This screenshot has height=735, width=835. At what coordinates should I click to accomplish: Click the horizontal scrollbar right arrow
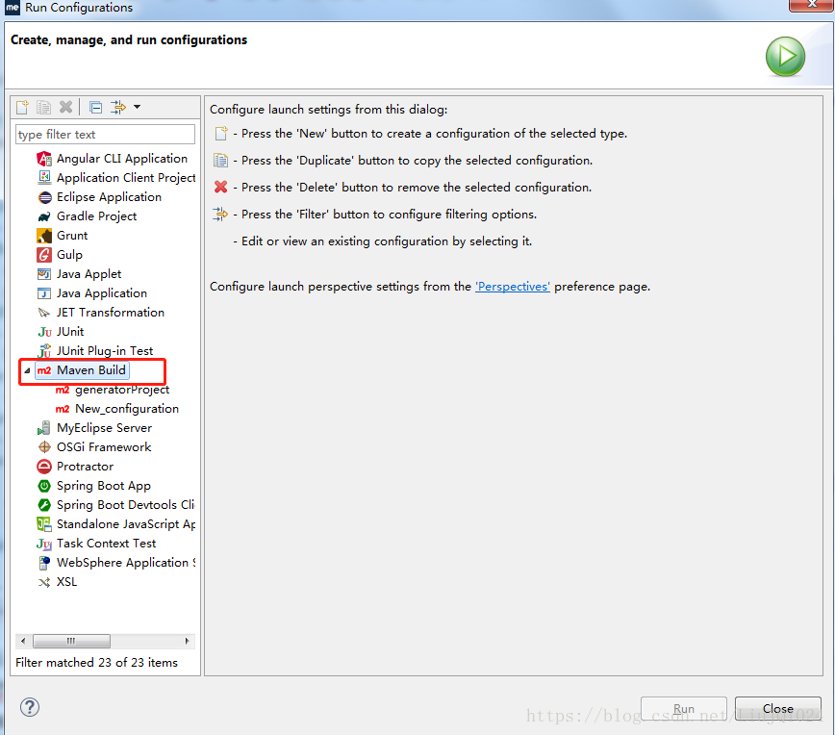tap(187, 641)
